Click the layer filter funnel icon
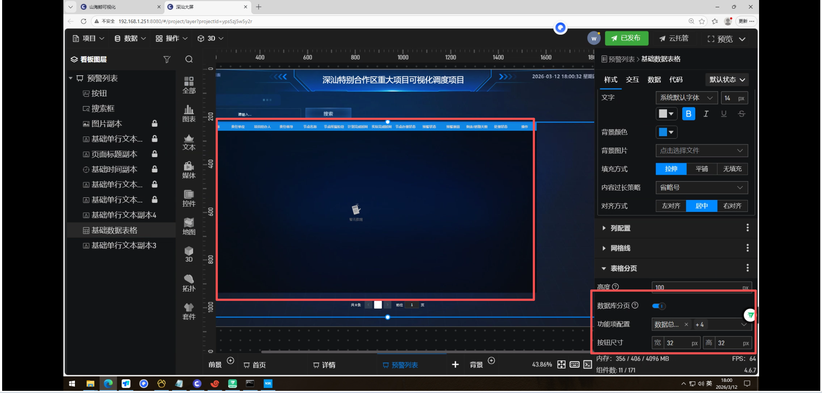Viewport: 822px width, 393px height. tap(167, 60)
